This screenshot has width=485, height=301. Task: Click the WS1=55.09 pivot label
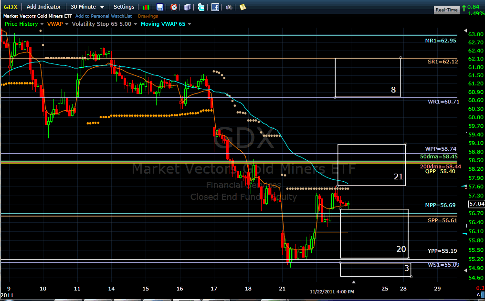(x=443, y=265)
